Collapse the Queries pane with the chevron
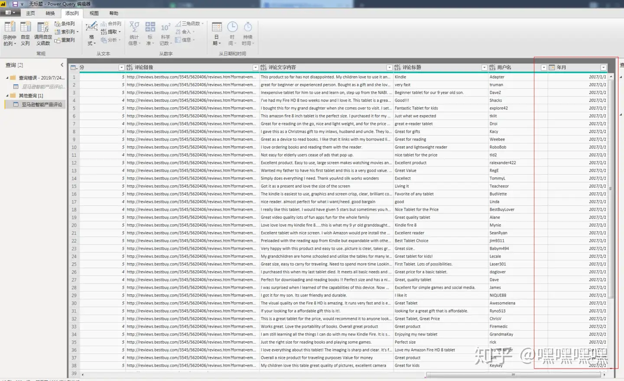This screenshot has width=624, height=381. (x=62, y=65)
